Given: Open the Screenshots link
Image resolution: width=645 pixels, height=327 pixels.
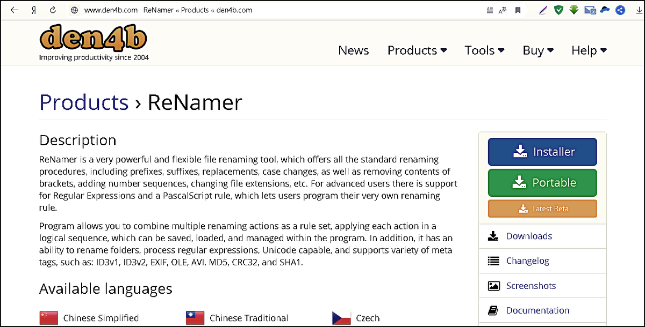Looking at the screenshot, I should click(x=531, y=286).
